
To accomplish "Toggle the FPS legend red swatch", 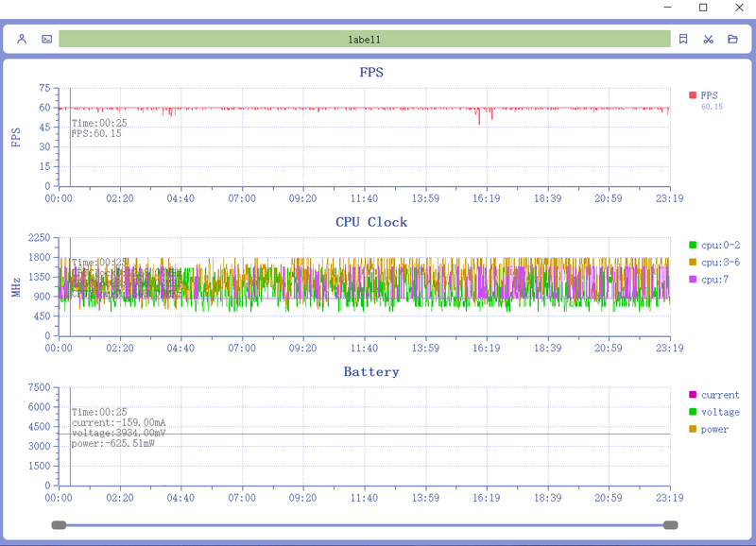I will click(x=693, y=94).
